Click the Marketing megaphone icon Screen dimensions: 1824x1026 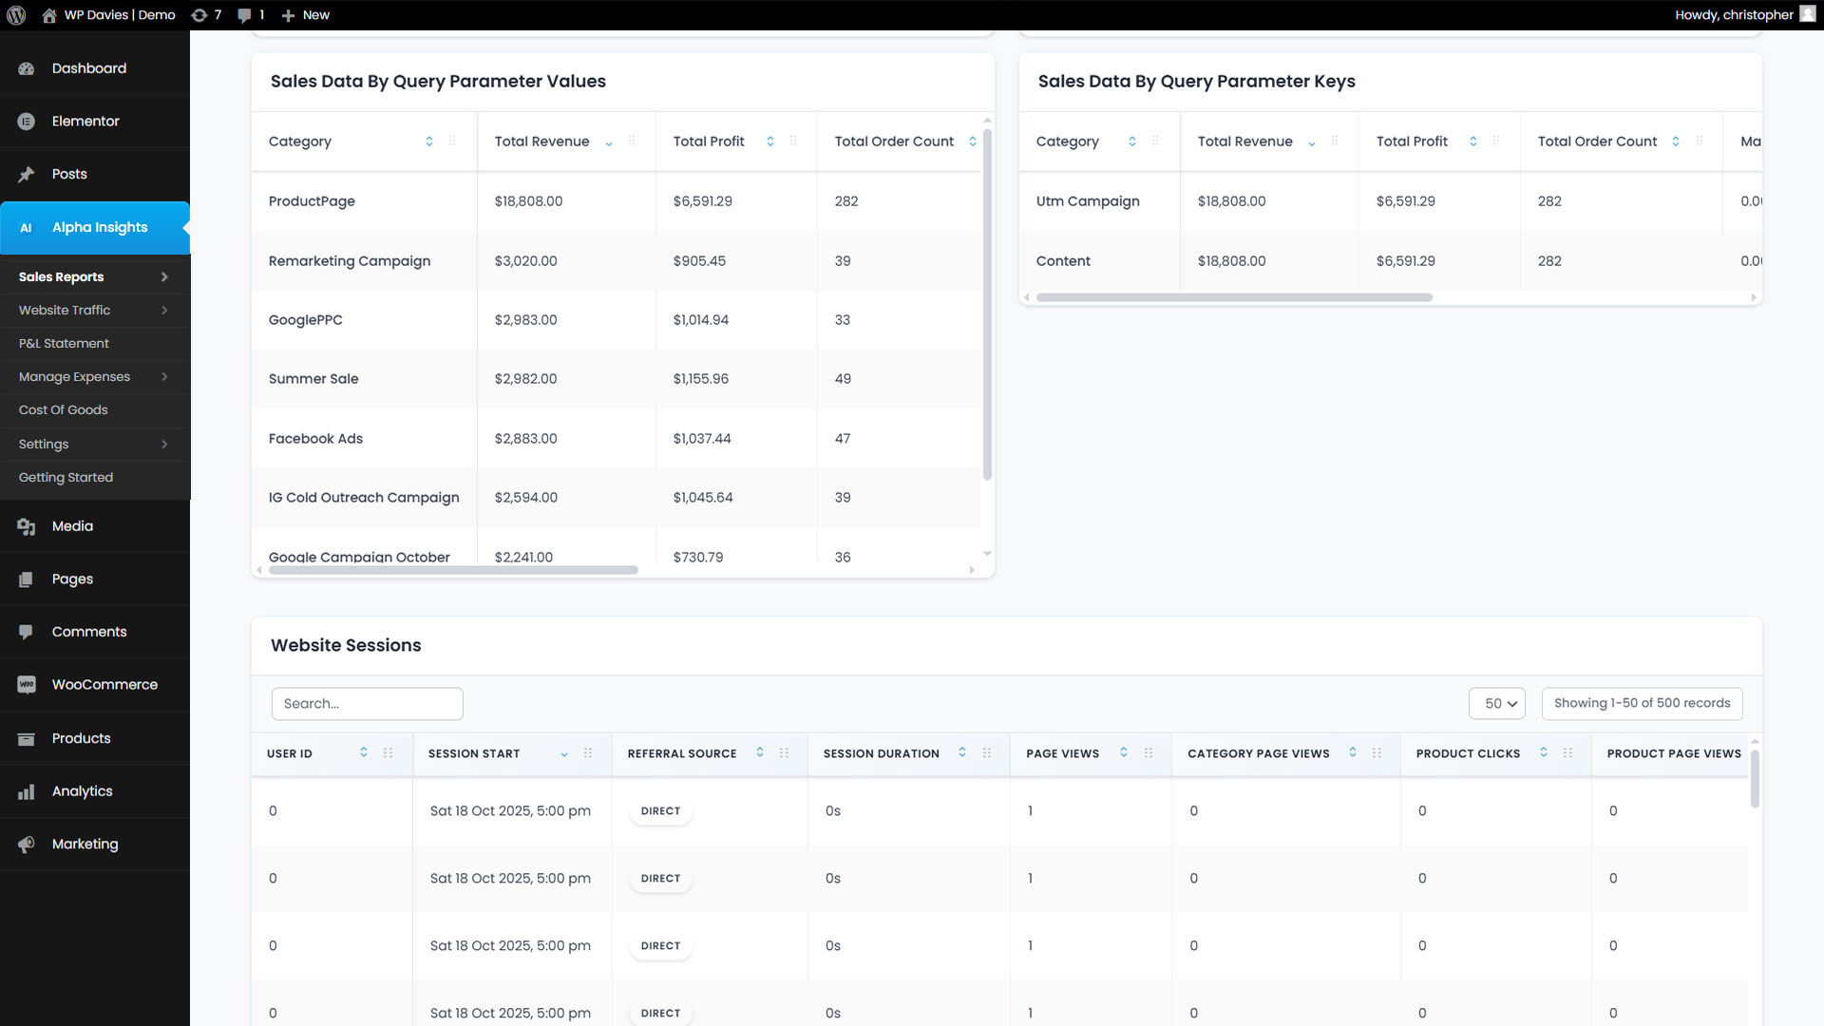27,845
